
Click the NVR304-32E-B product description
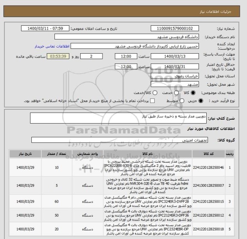pos(148,186)
